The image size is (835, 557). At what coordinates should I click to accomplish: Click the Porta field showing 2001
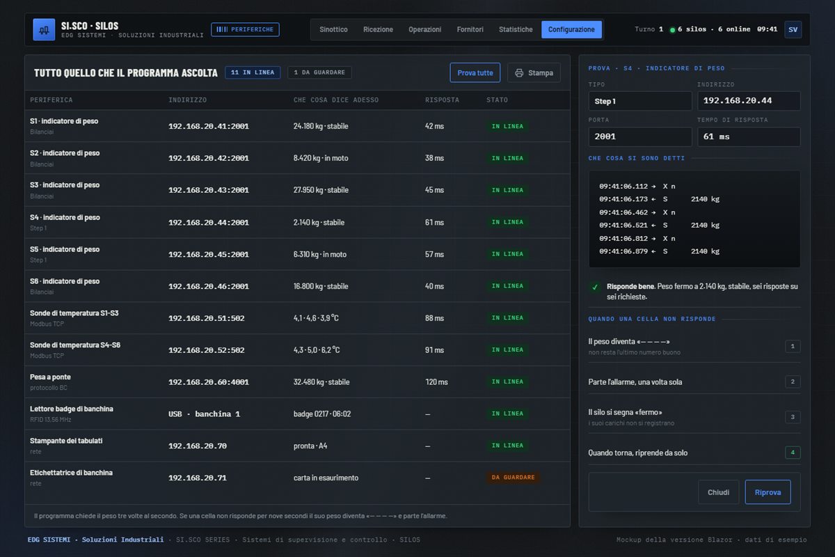coord(640,136)
